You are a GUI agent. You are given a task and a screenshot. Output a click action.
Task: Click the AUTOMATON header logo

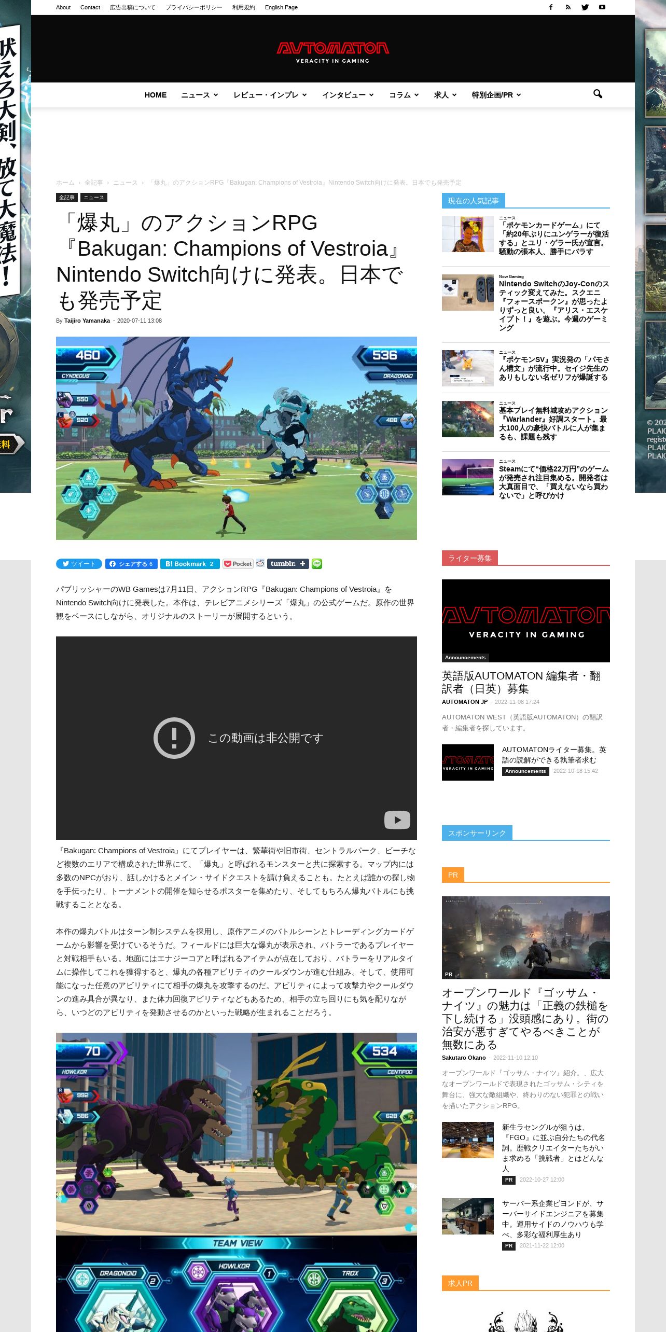[332, 52]
